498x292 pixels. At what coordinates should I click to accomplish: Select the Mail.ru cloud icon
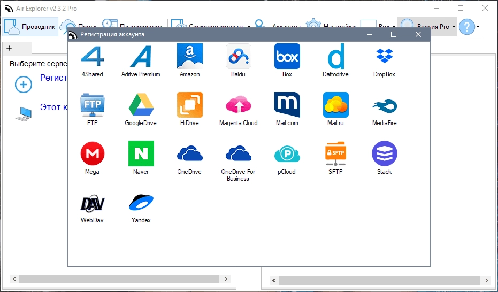(x=336, y=105)
